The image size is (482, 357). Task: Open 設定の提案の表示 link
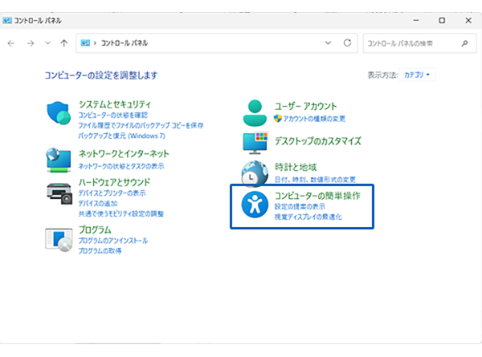(300, 207)
